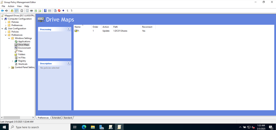The height and width of the screenshot is (130, 276).
Task: Click the Update action cell
Action: click(x=106, y=31)
